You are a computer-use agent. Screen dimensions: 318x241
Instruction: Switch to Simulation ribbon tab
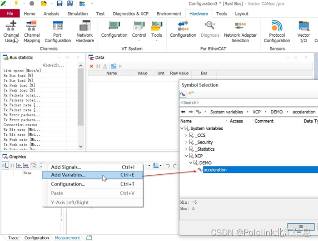pos(78,14)
